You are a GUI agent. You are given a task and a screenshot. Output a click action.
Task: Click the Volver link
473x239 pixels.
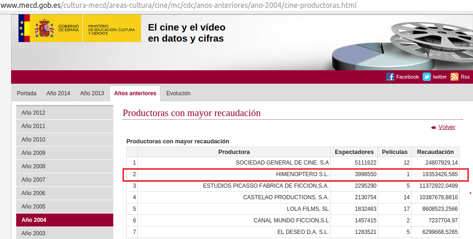click(x=447, y=127)
